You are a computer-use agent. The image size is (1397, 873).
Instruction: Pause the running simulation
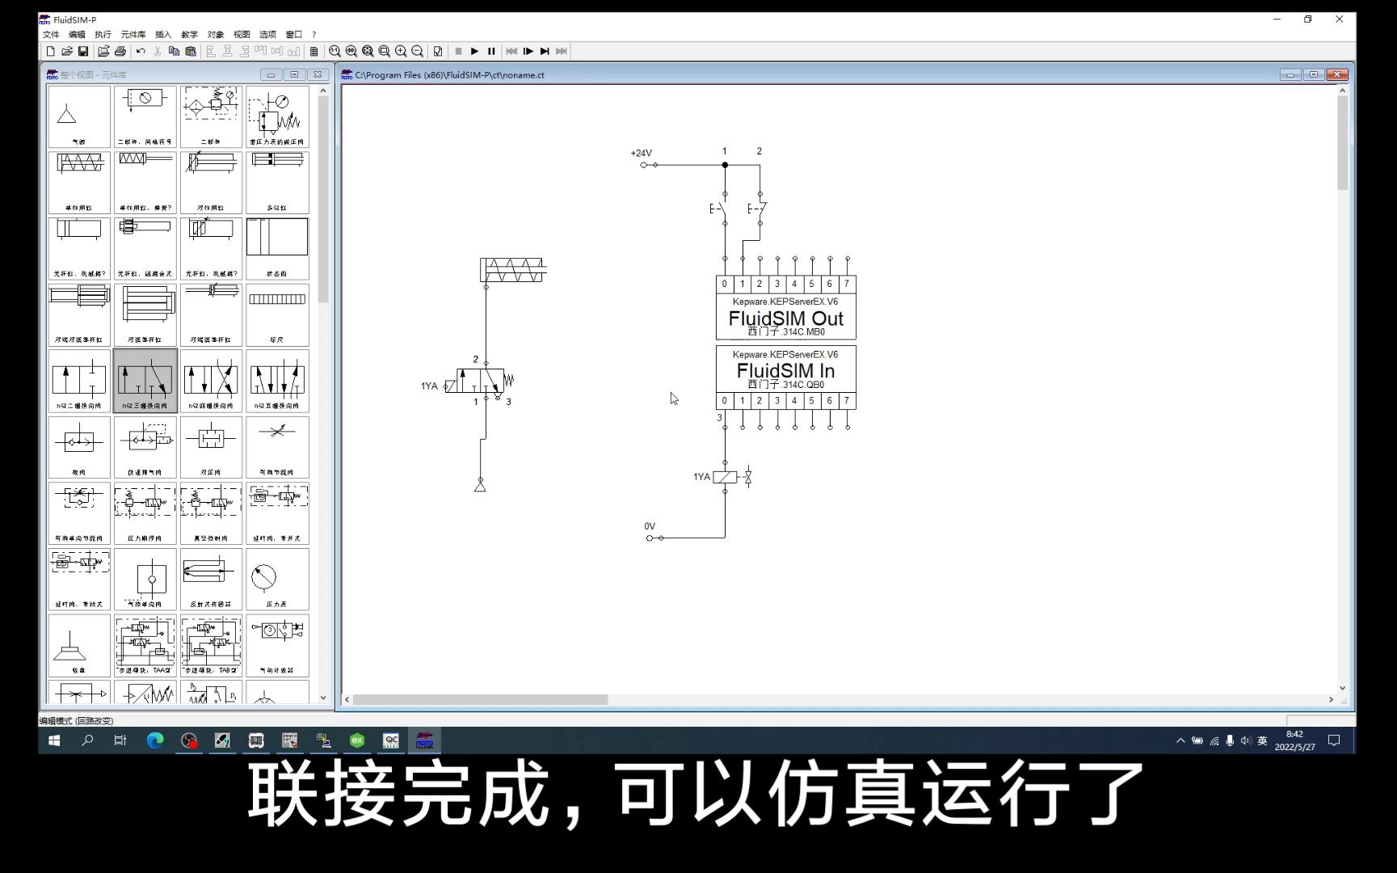[x=492, y=51]
